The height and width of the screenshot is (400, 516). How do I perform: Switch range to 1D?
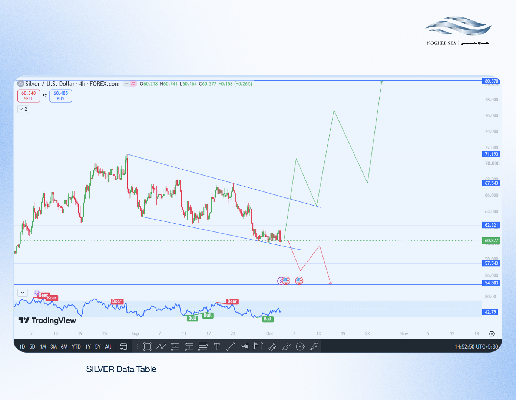click(x=22, y=347)
